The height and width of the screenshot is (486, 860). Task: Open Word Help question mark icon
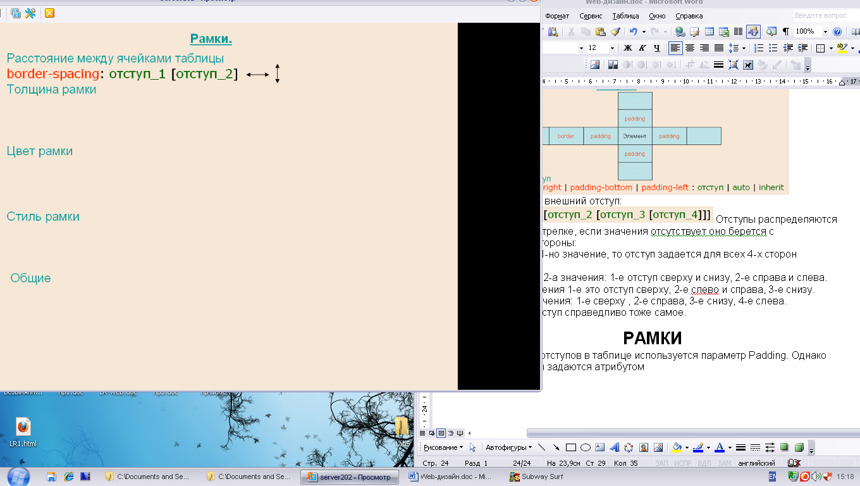tap(838, 32)
